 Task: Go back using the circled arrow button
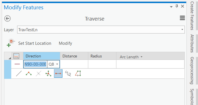(7, 19)
